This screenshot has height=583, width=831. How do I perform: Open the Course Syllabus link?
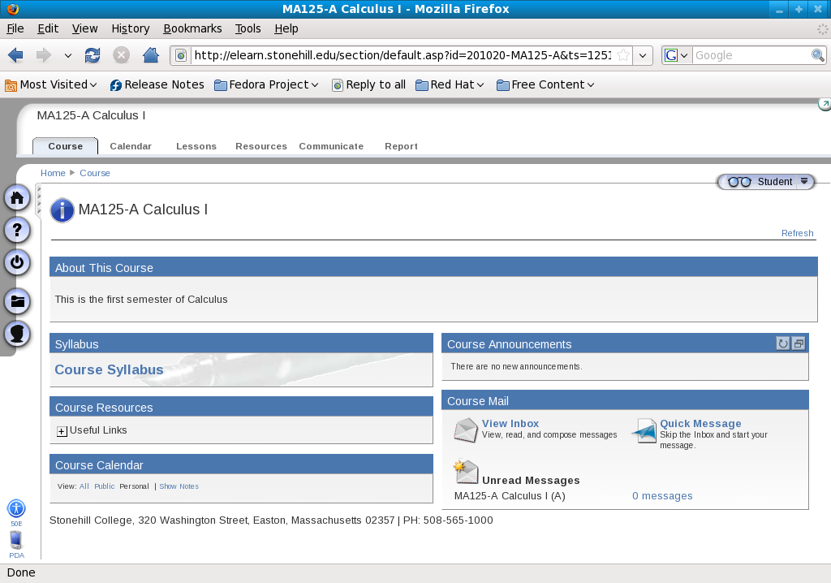109,369
